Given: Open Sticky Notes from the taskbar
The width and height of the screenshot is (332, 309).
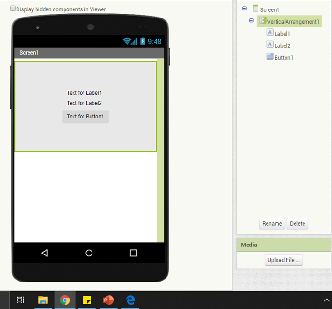Looking at the screenshot, I should pos(87,300).
